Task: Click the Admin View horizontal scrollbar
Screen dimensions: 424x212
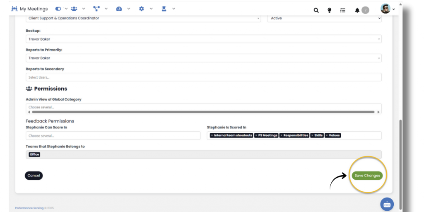Action: 203,112
